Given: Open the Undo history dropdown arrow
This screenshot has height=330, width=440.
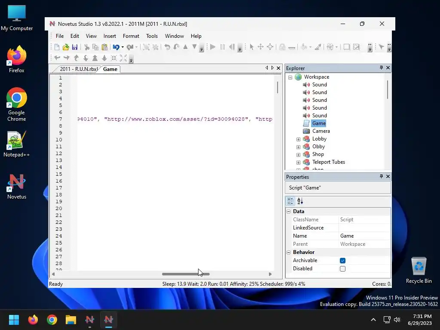Looking at the screenshot, I should click(x=122, y=47).
